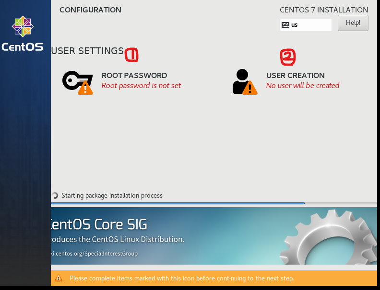Click the spinner next to Starting package installation
This screenshot has height=290, width=380.
tap(55, 195)
